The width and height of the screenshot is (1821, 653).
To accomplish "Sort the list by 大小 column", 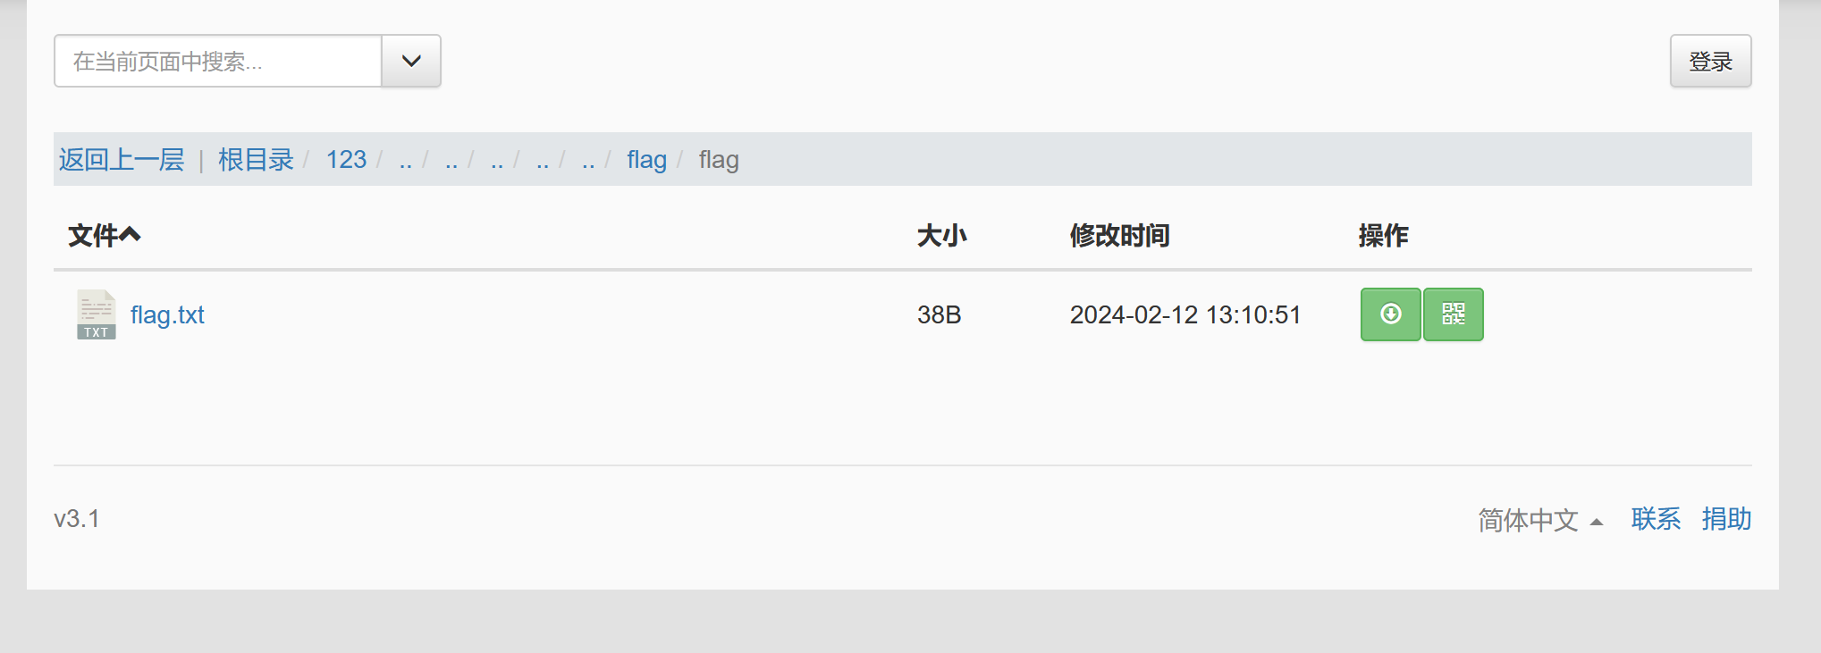I will coord(942,236).
